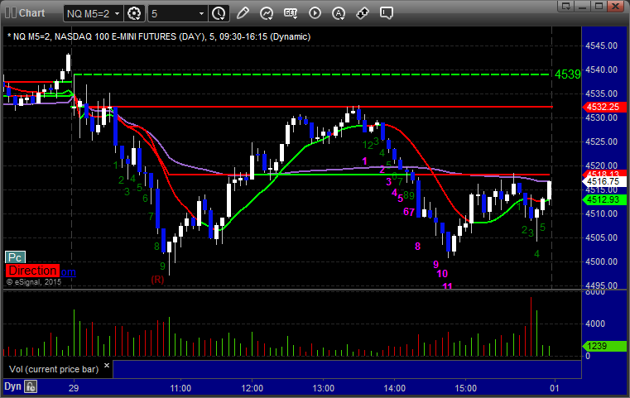Click the 4545.00 price axis label
The height and width of the screenshot is (398, 630).
tap(601, 46)
